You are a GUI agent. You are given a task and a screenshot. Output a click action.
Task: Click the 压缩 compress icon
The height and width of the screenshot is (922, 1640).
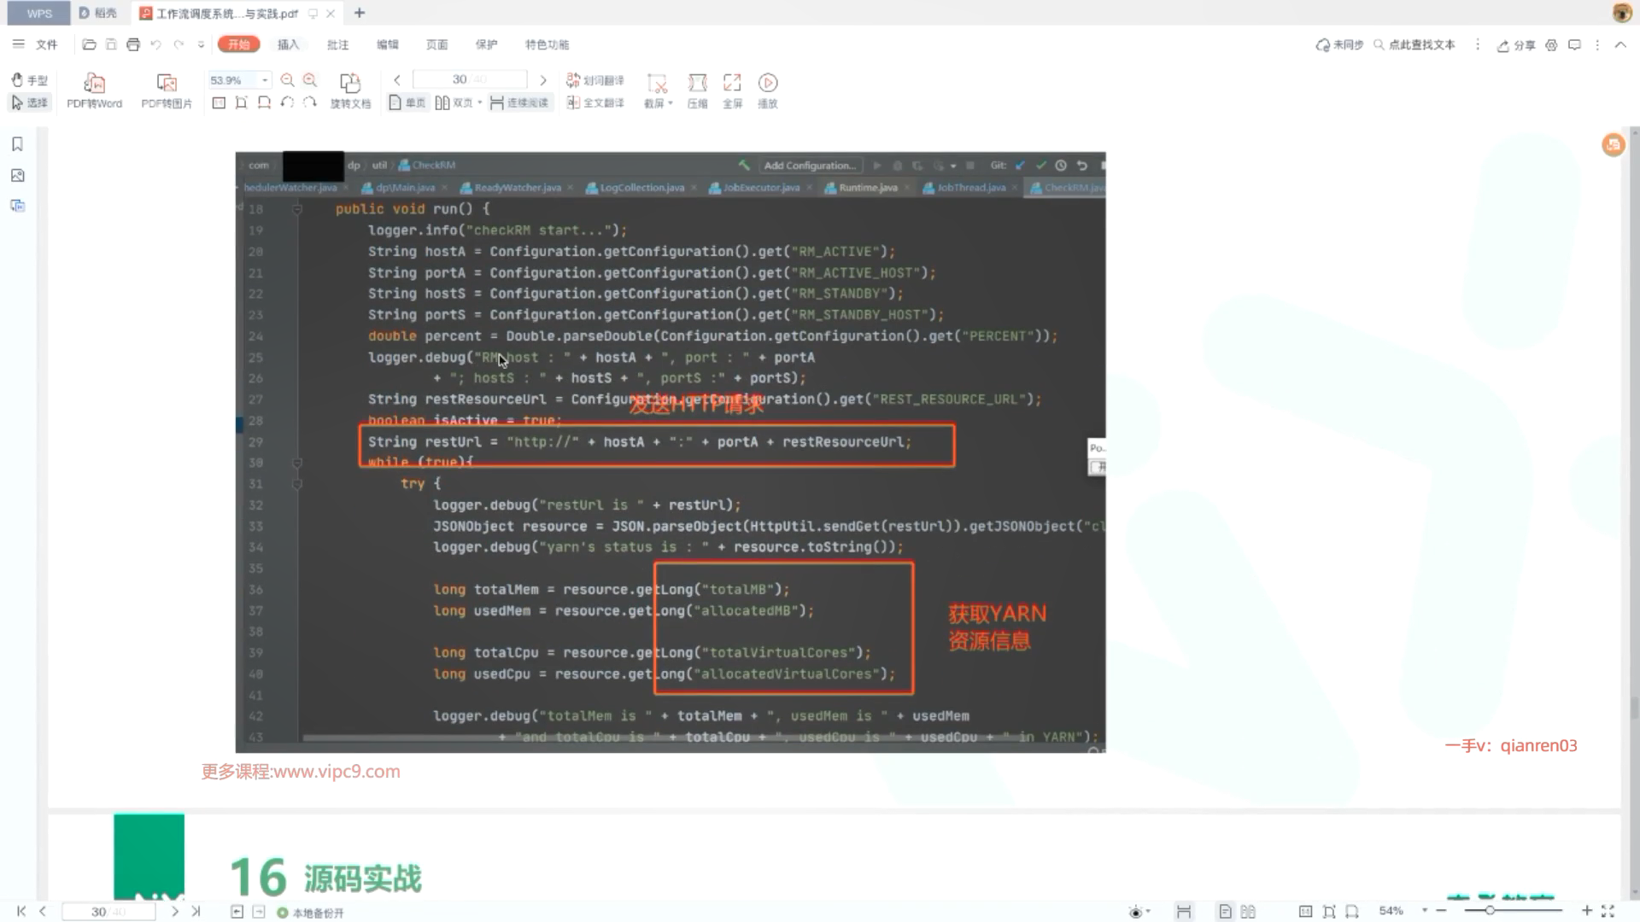coord(697,83)
